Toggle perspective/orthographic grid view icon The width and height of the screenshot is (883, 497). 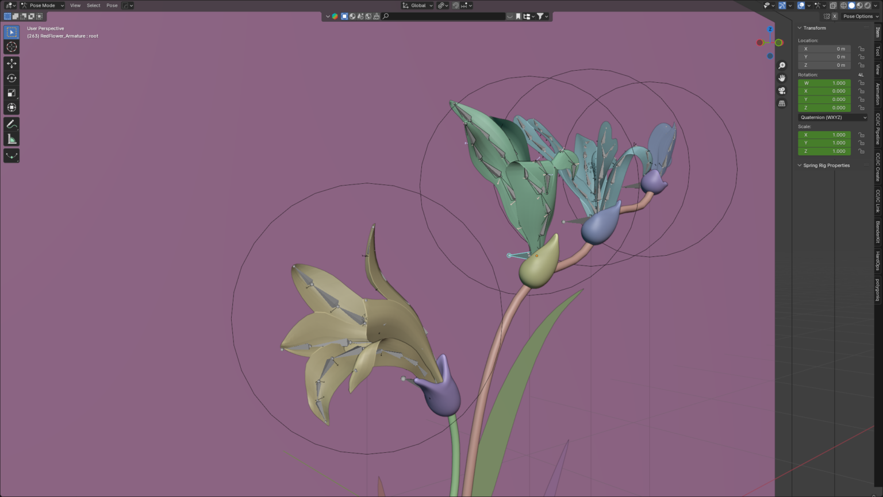782,103
